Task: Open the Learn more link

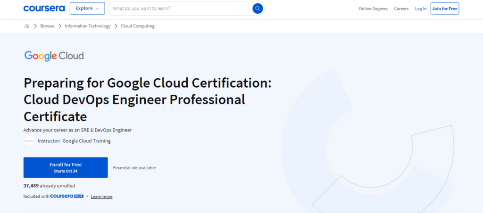Action: [x=101, y=197]
